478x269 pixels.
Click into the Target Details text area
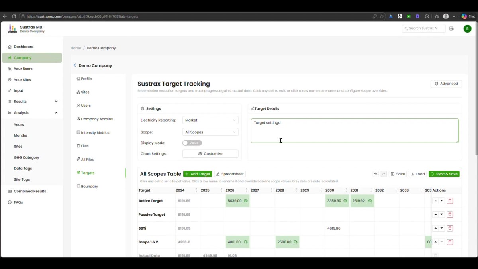point(355,131)
